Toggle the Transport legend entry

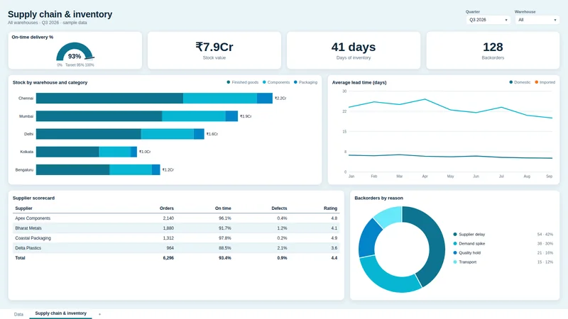[x=465, y=262]
